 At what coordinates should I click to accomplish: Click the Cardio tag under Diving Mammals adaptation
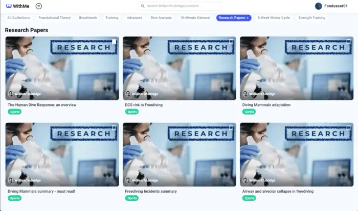249,112
